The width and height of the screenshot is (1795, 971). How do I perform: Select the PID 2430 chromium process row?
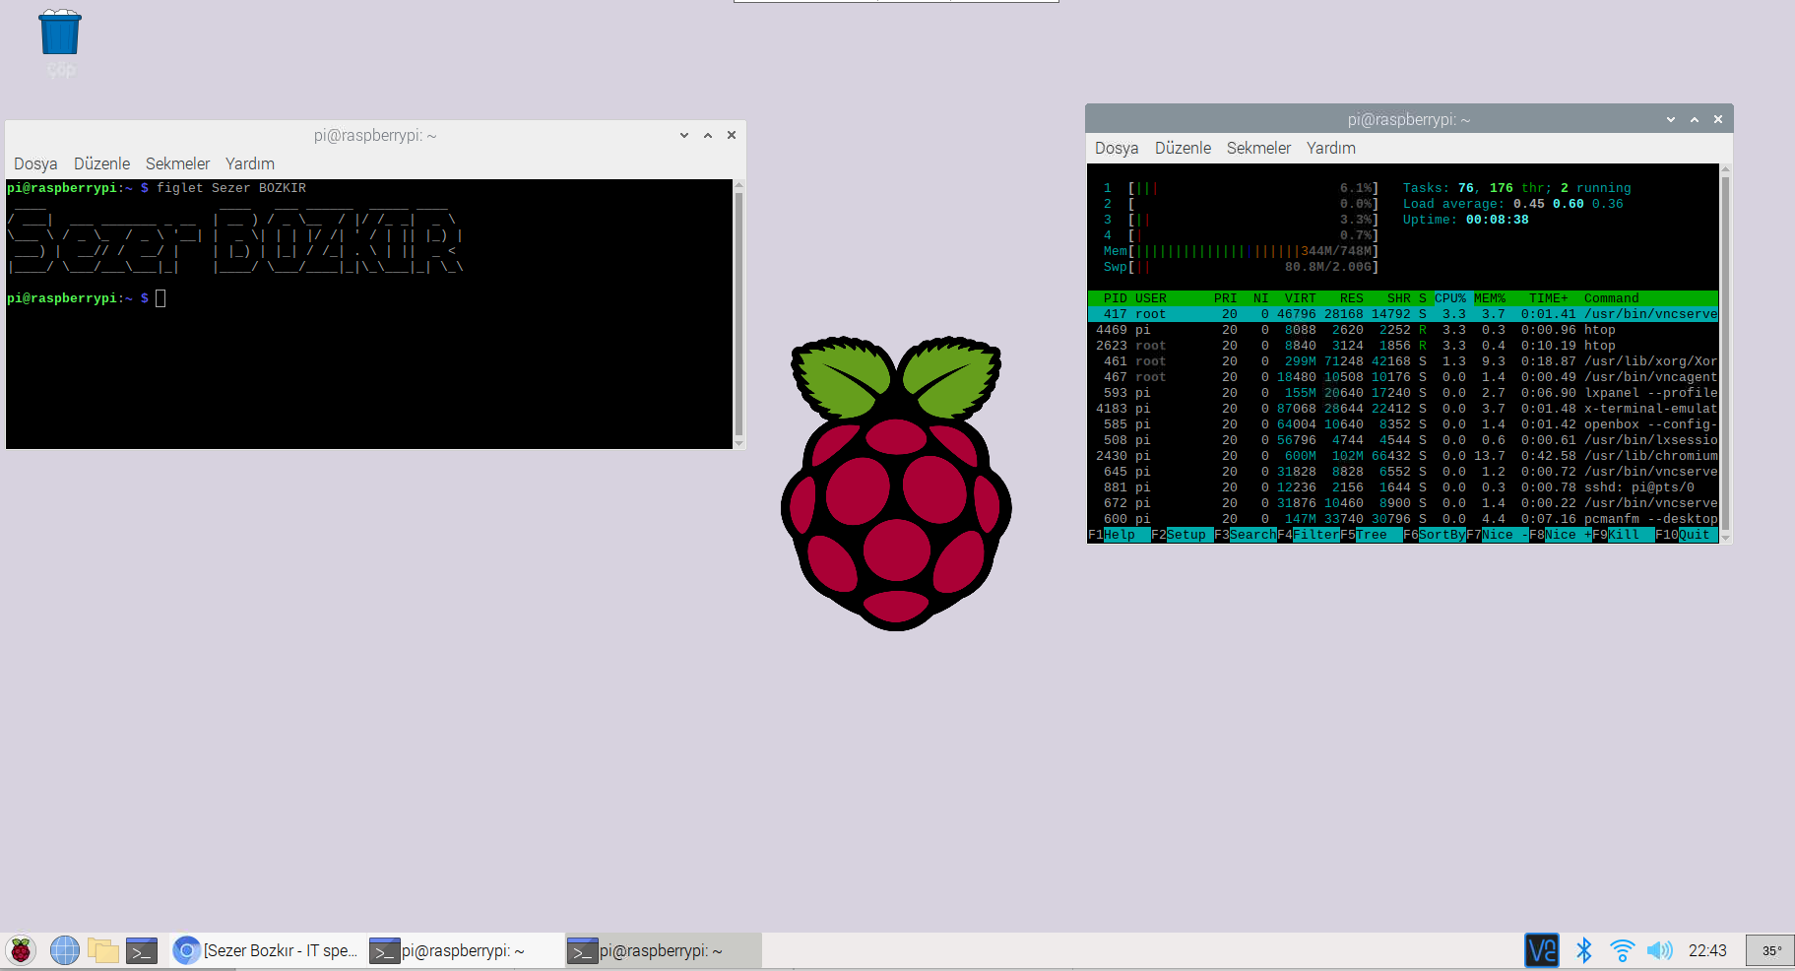[x=1403, y=456]
